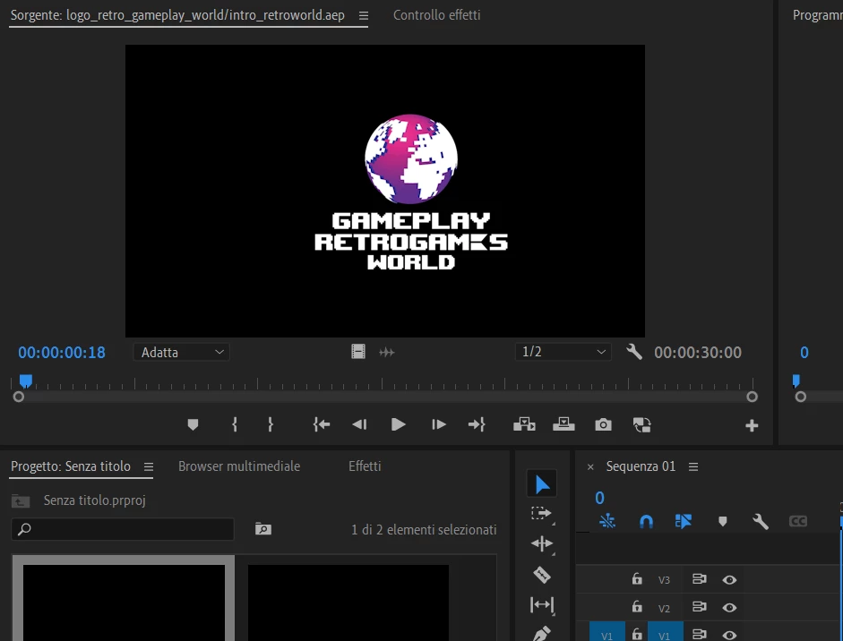Select the Slip tool
The height and width of the screenshot is (641, 843).
point(541,605)
